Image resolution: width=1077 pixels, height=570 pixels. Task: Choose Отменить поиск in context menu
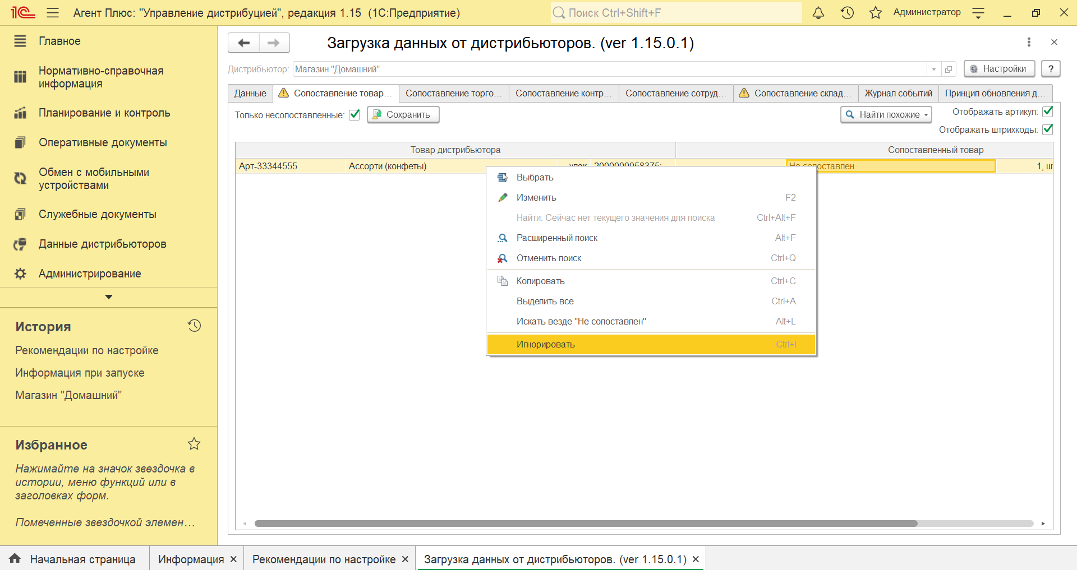(651, 258)
